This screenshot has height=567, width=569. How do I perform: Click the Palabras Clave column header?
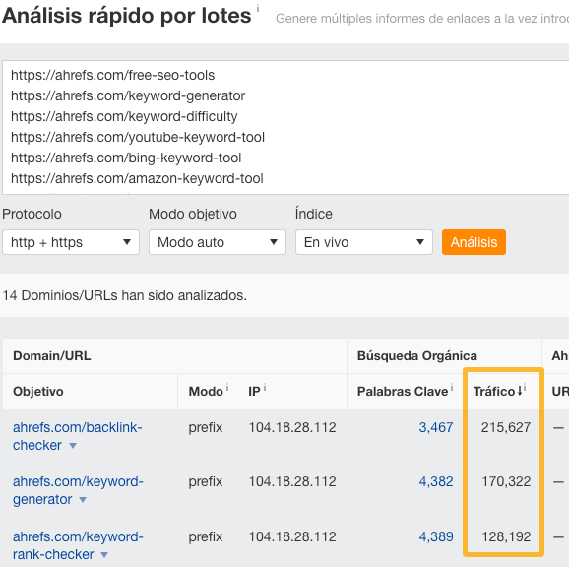pyautogui.click(x=403, y=391)
